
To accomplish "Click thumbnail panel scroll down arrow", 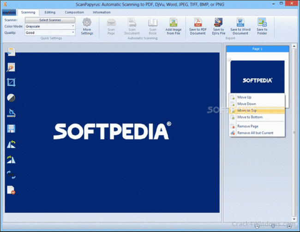I will (294, 220).
